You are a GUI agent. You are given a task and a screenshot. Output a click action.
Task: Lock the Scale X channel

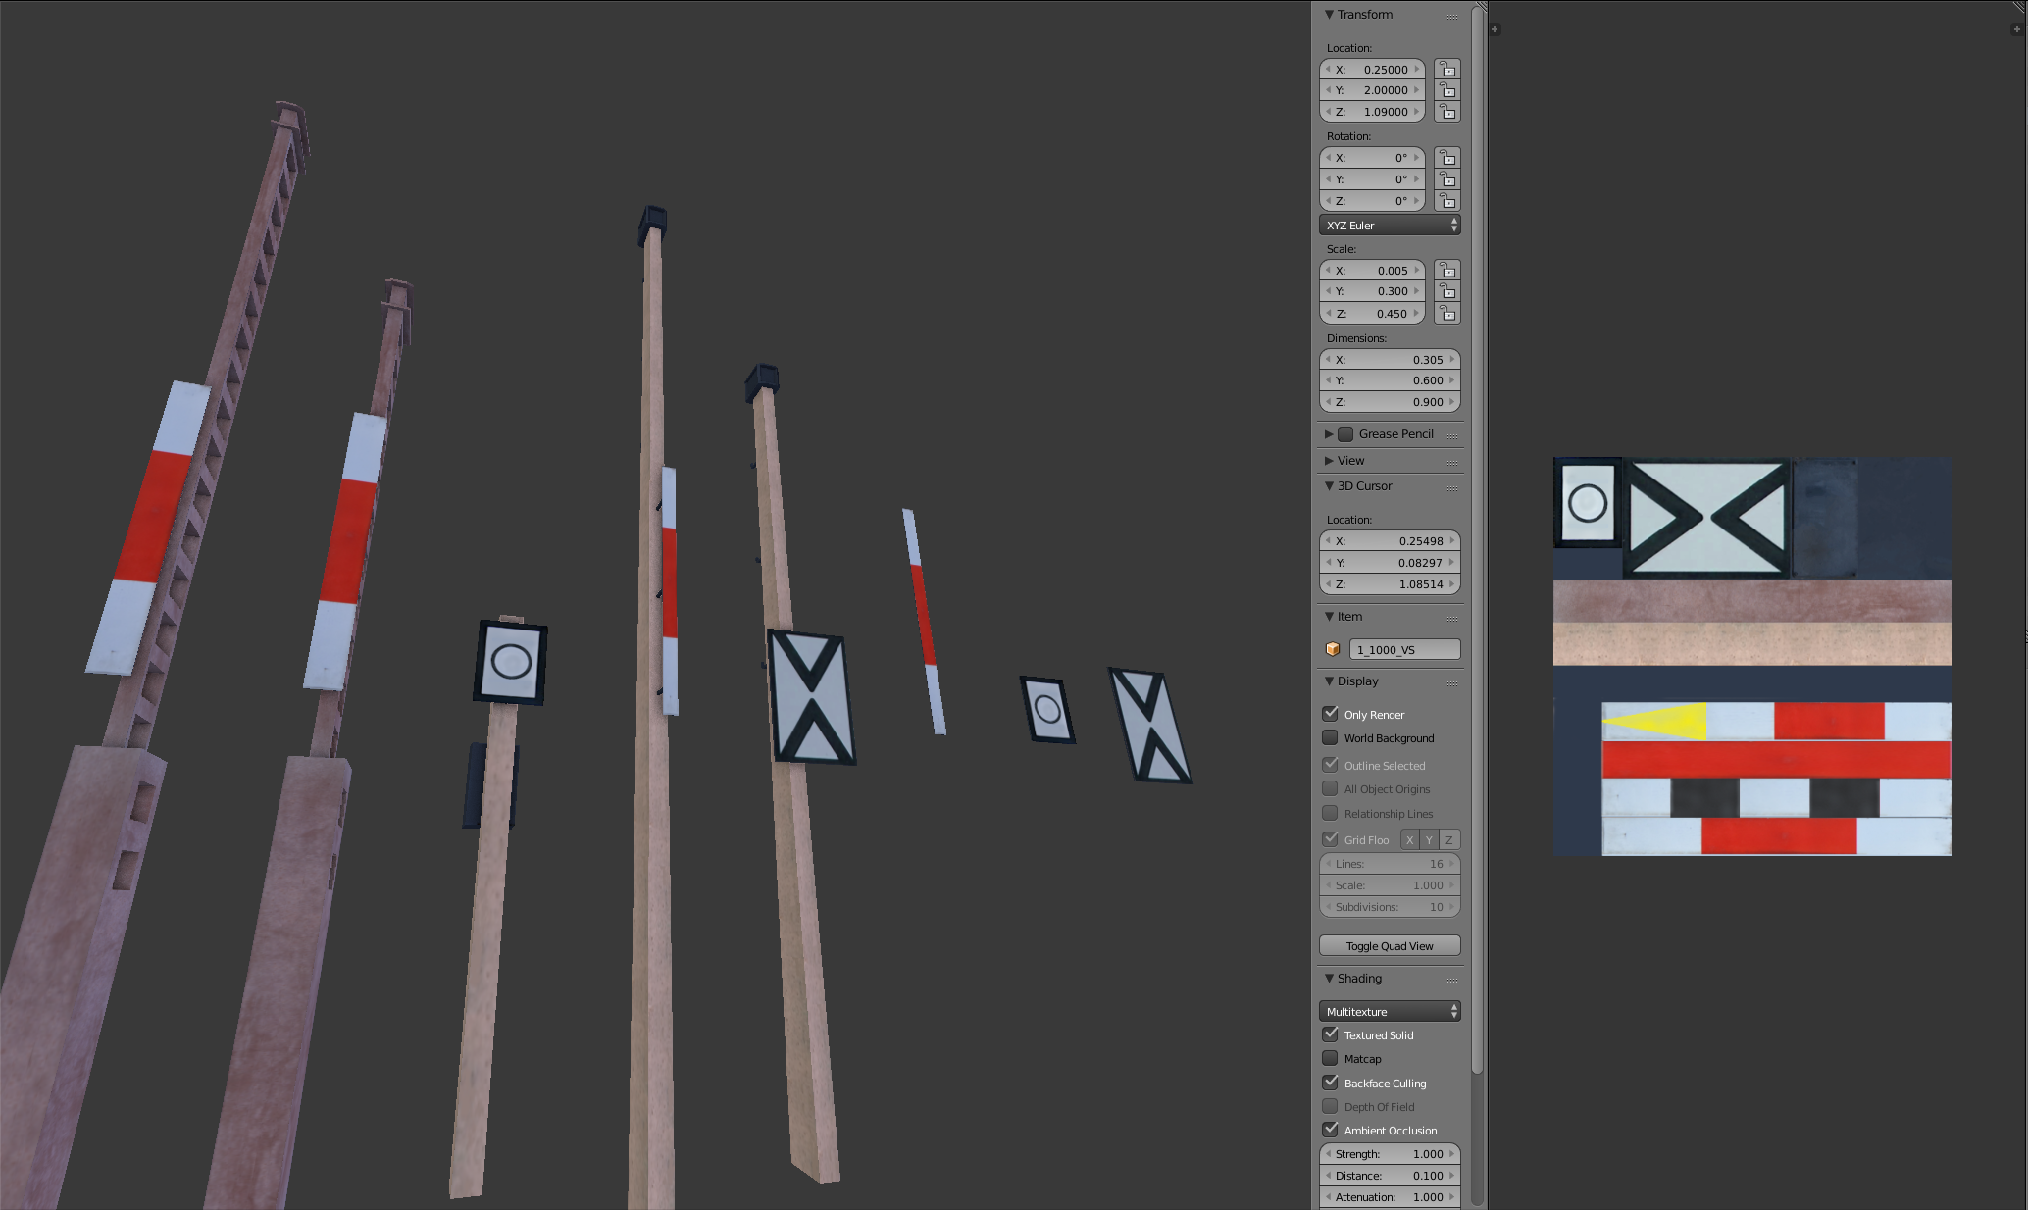tap(1447, 271)
